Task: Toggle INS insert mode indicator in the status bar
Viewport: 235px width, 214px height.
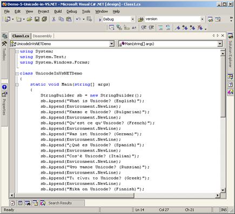Action: (x=224, y=210)
